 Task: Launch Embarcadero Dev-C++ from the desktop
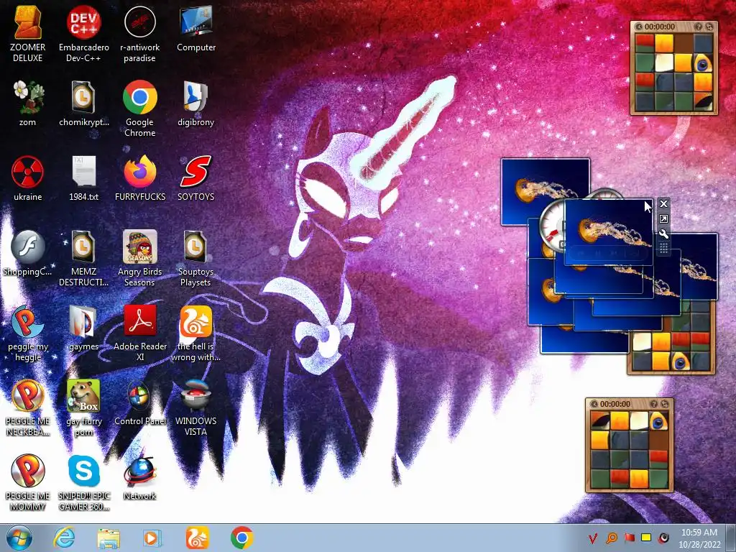point(83,34)
